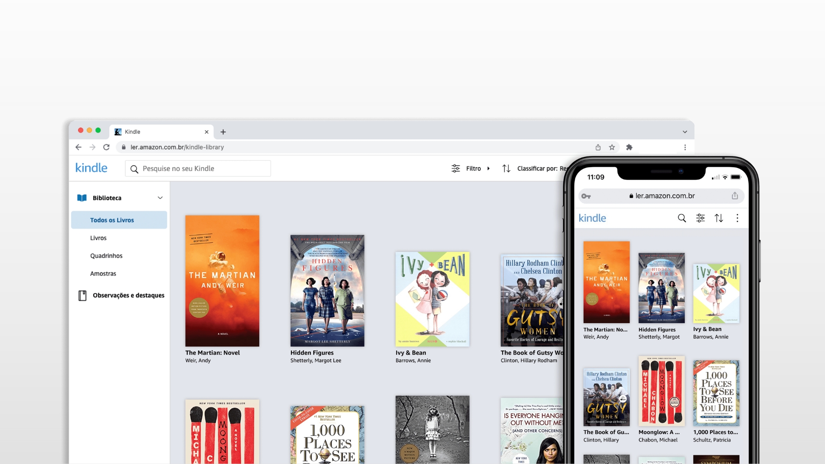
Task: Collapse the Biblioteca section using its chevron
Action: pyautogui.click(x=160, y=198)
